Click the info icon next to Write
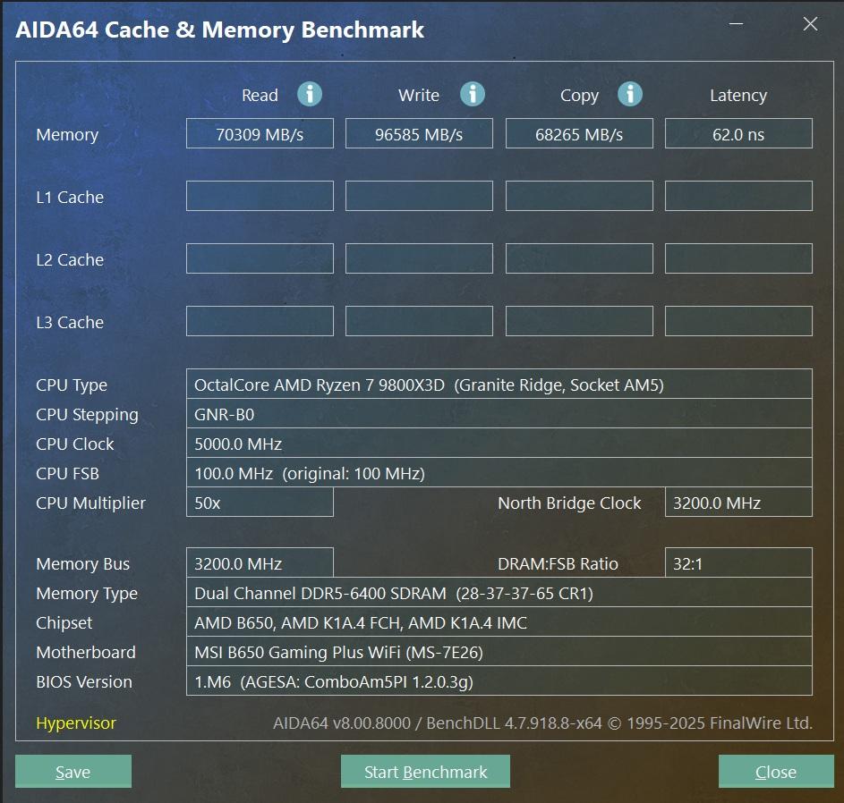 472,94
